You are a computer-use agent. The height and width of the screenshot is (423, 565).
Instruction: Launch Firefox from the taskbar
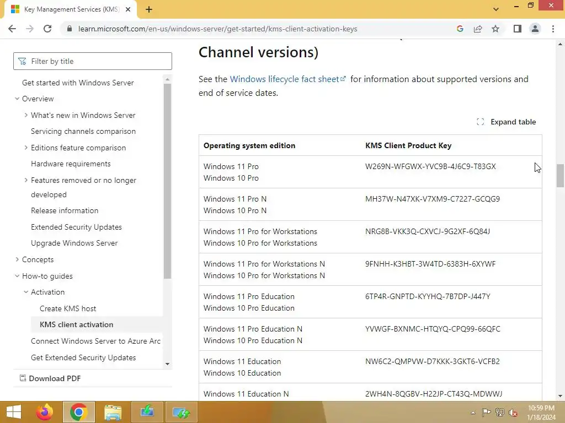point(45,412)
